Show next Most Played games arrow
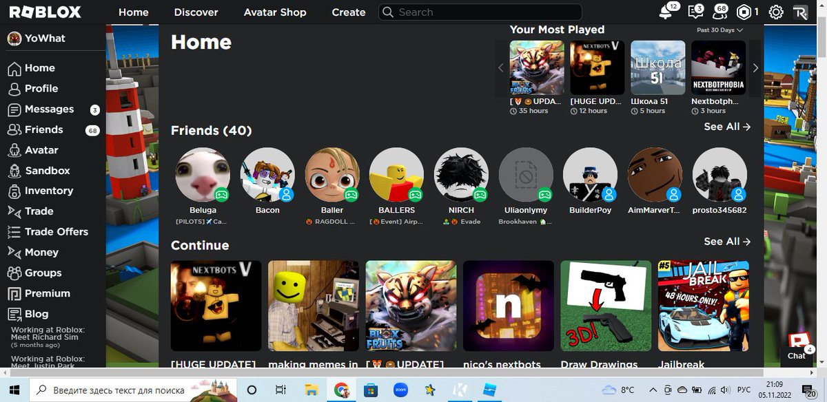The height and width of the screenshot is (402, 827). 755,67
